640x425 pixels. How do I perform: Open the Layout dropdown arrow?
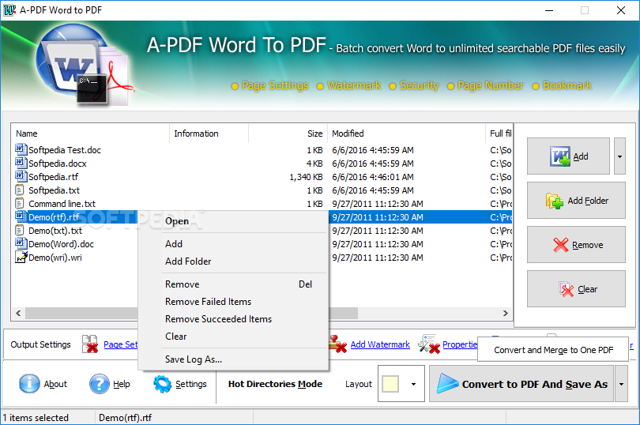(x=413, y=384)
